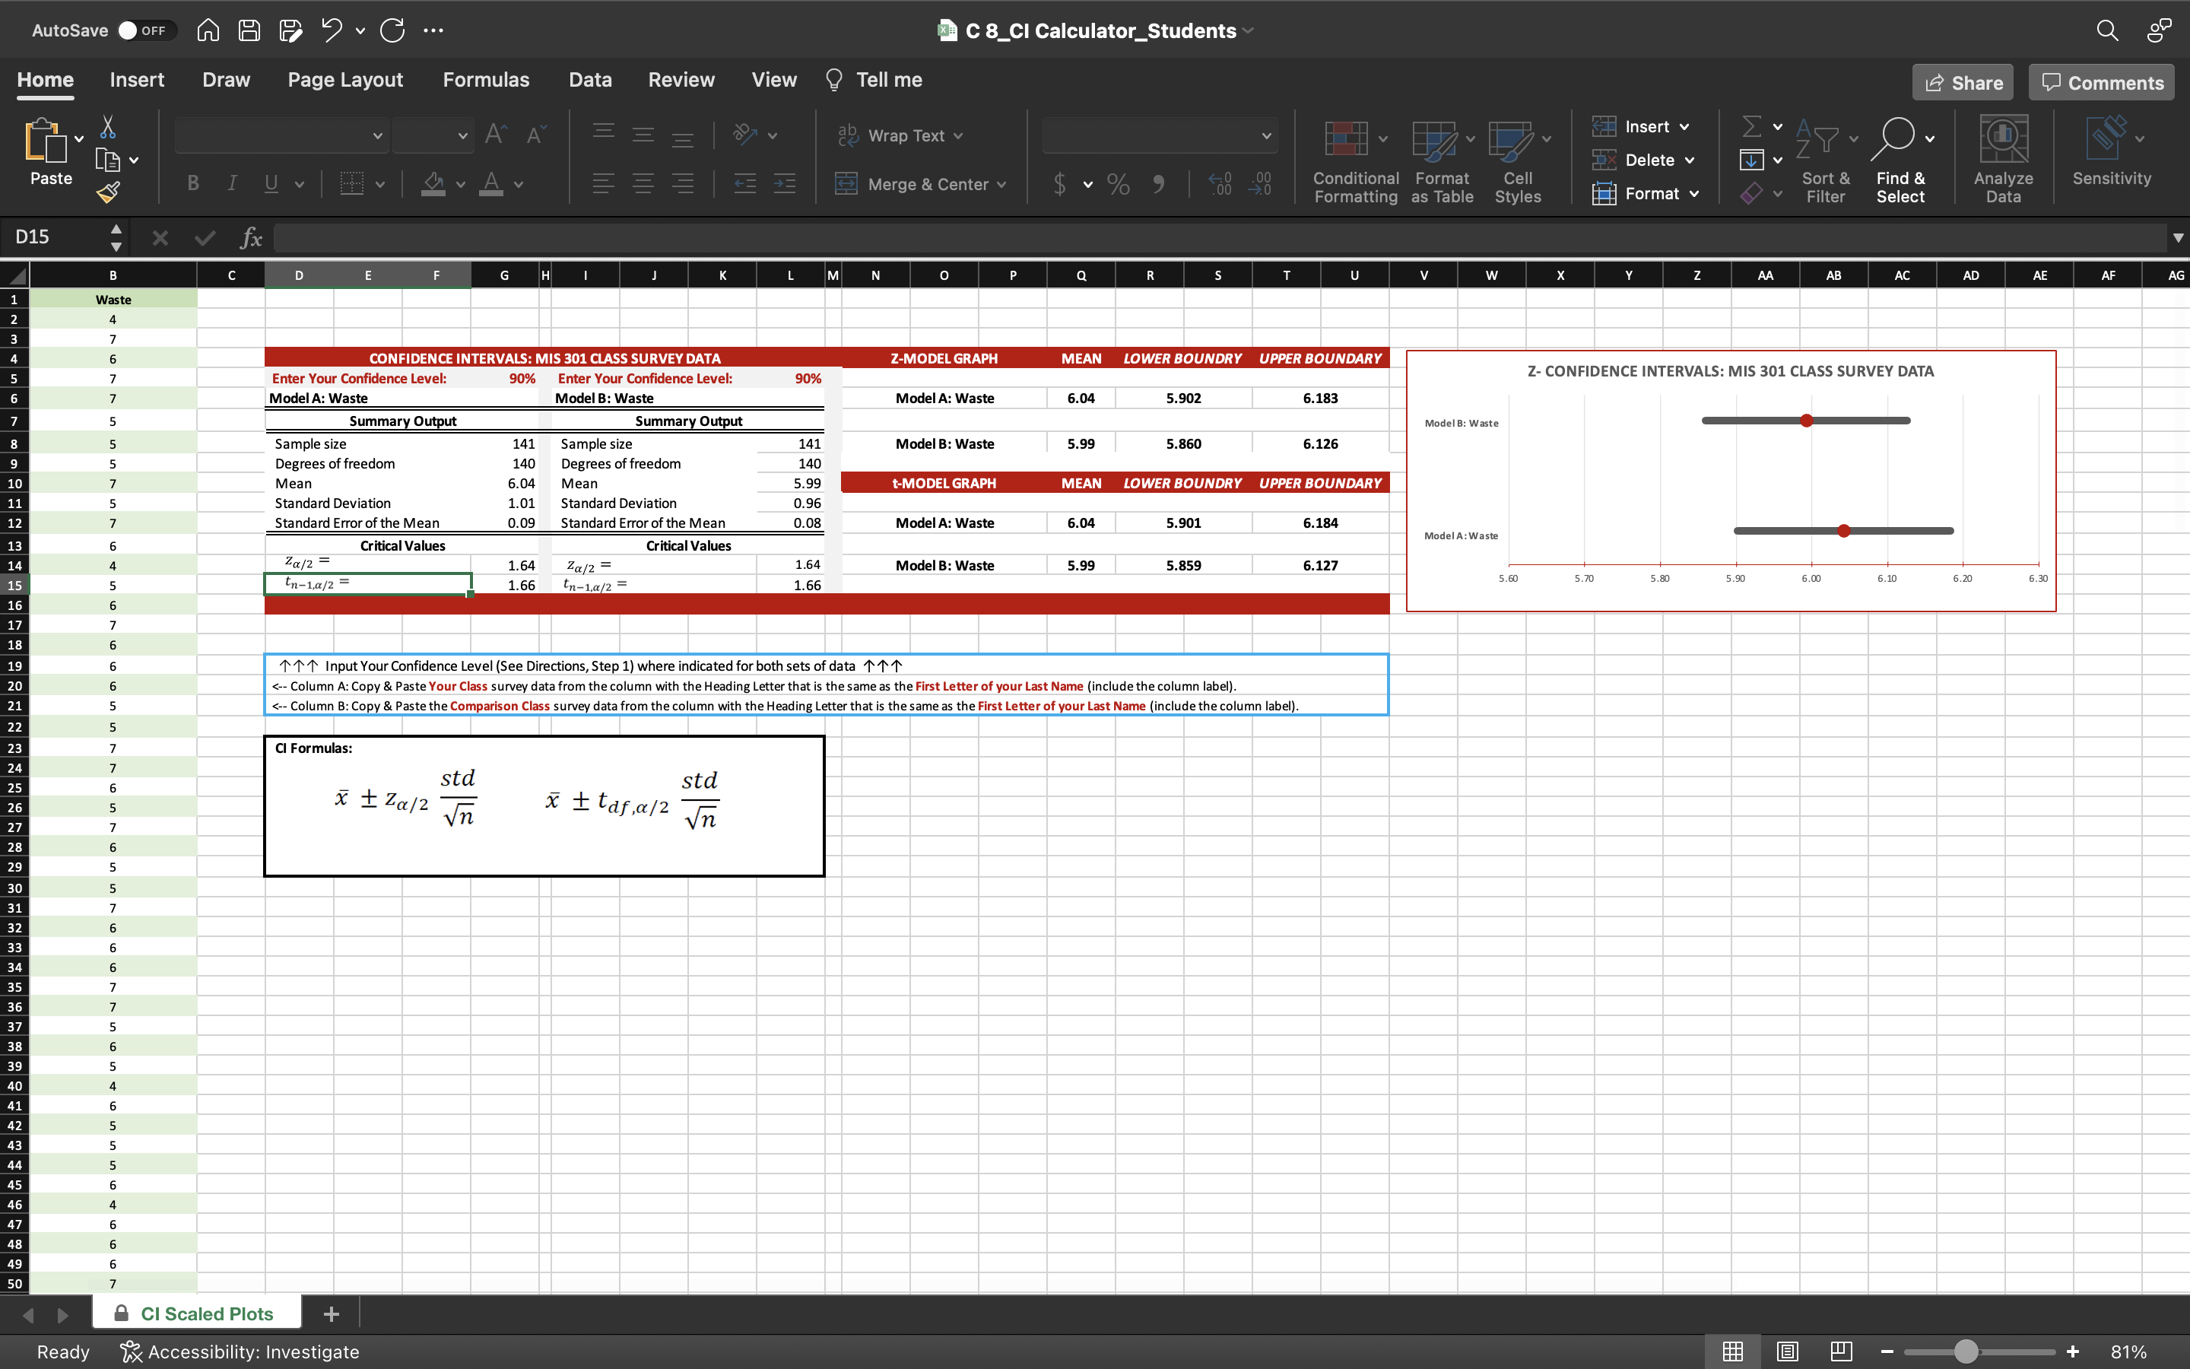
Task: Click the Format Painter brush icon
Action: (x=108, y=192)
